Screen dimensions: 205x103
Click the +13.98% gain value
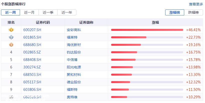point(193,67)
